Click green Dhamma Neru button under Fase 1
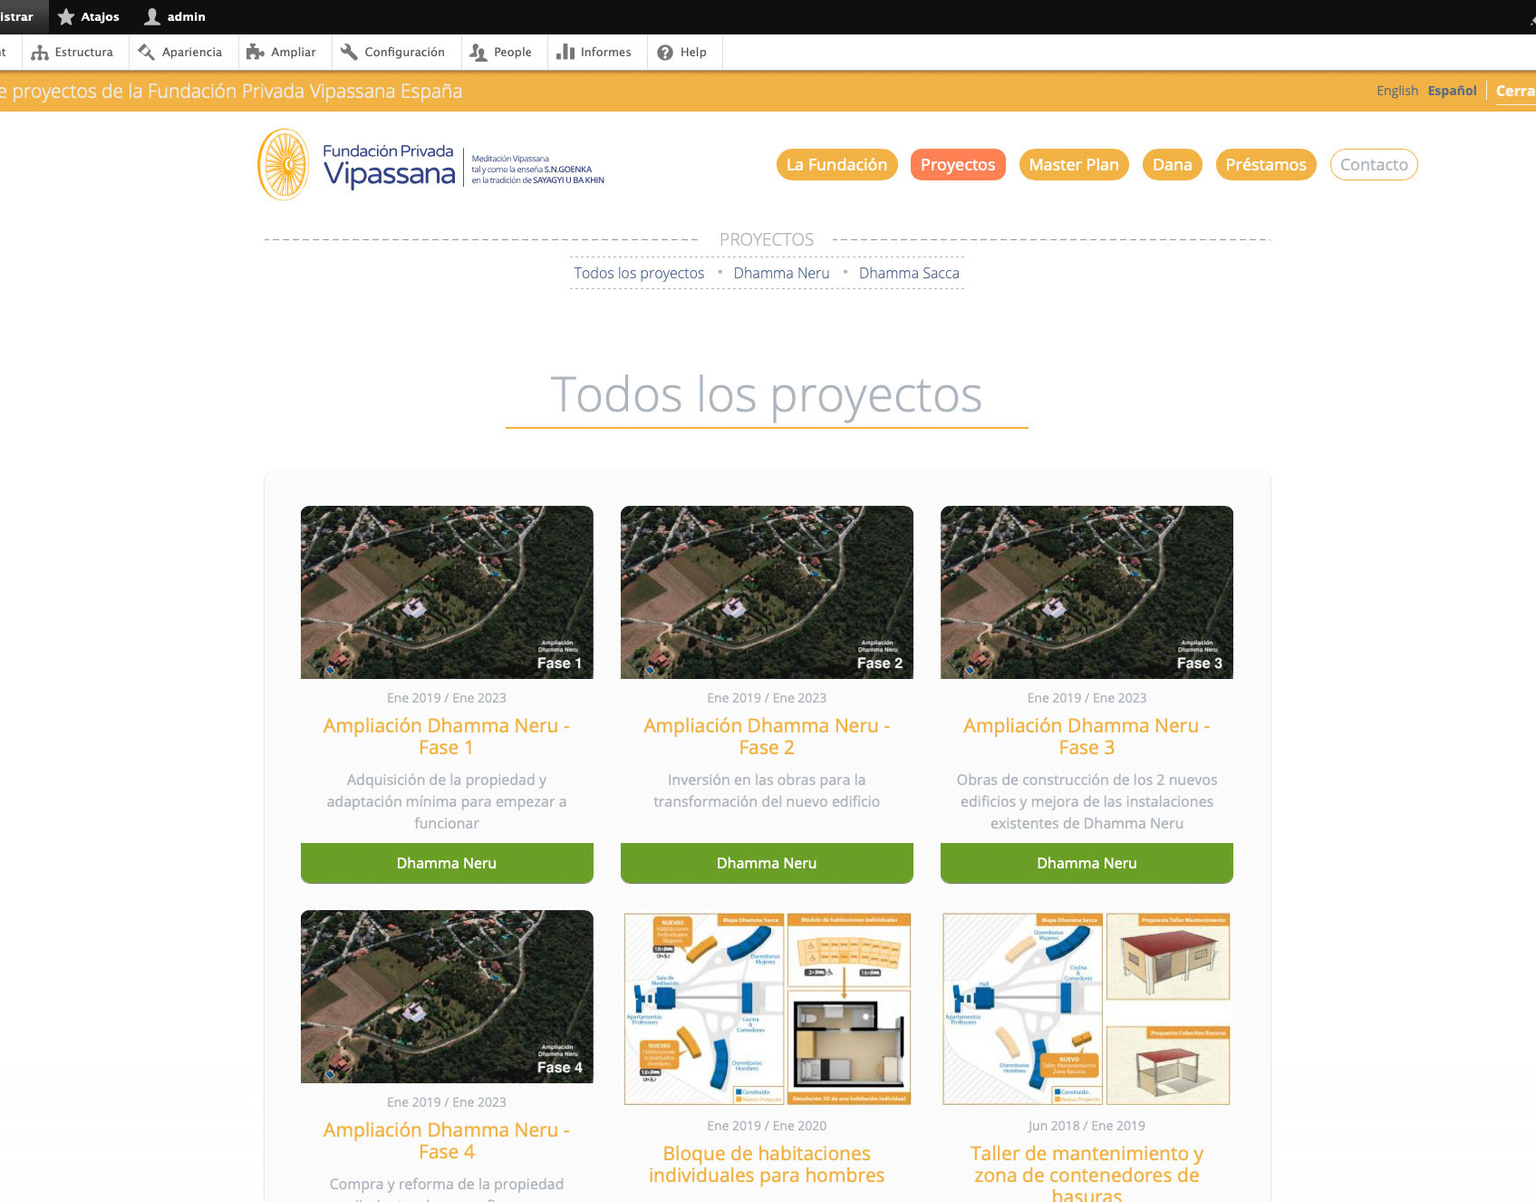The image size is (1536, 1202). [447, 863]
